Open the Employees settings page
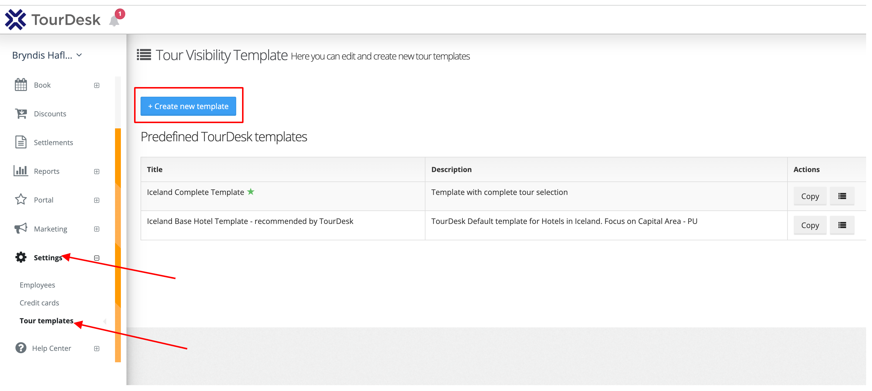 pyautogui.click(x=37, y=285)
